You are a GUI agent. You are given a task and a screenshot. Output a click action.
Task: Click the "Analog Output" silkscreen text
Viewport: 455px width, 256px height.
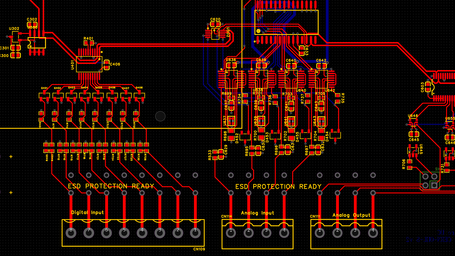click(351, 215)
